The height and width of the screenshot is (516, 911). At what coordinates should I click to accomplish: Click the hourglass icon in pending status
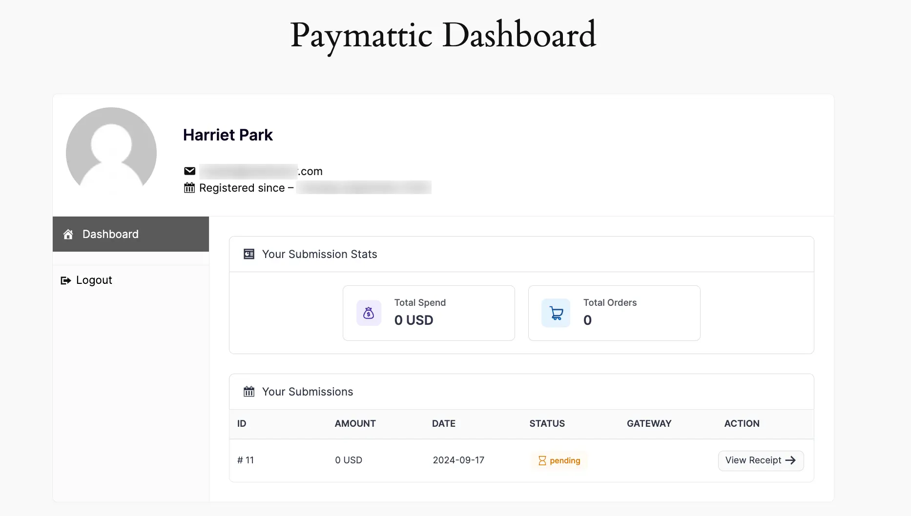pyautogui.click(x=542, y=460)
